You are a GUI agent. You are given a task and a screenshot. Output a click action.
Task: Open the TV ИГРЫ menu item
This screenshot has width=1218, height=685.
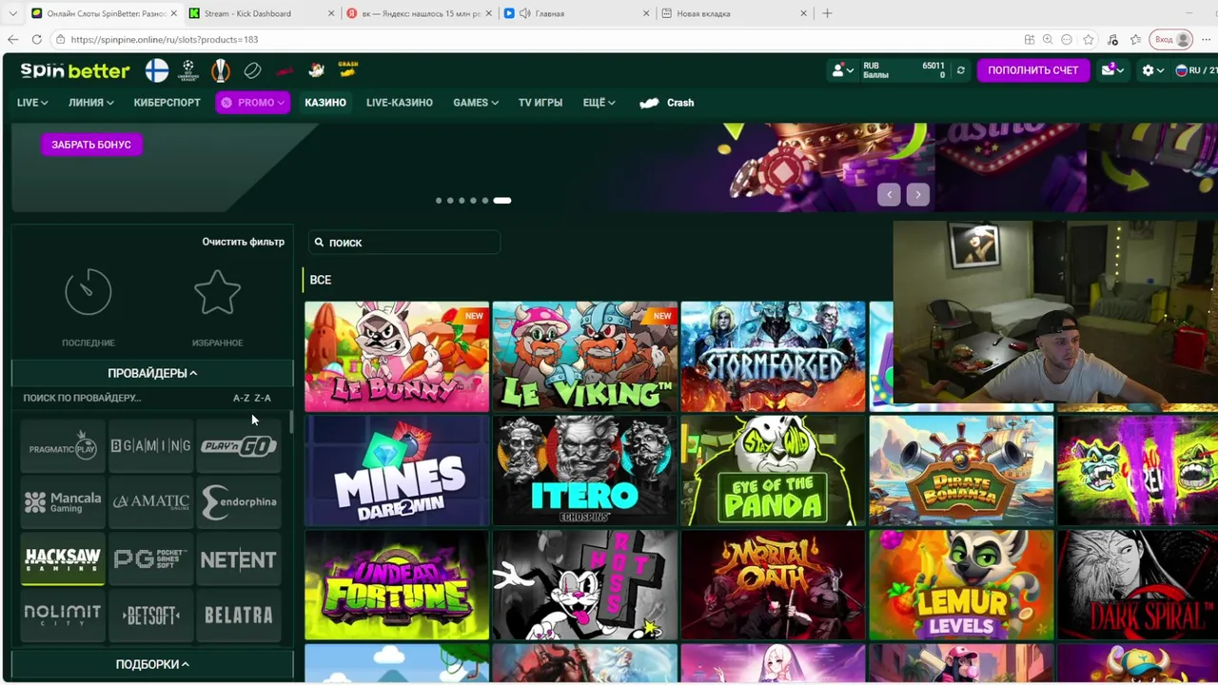(540, 103)
